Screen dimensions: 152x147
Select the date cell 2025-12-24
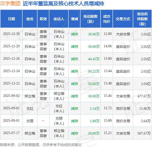tap(11, 71)
